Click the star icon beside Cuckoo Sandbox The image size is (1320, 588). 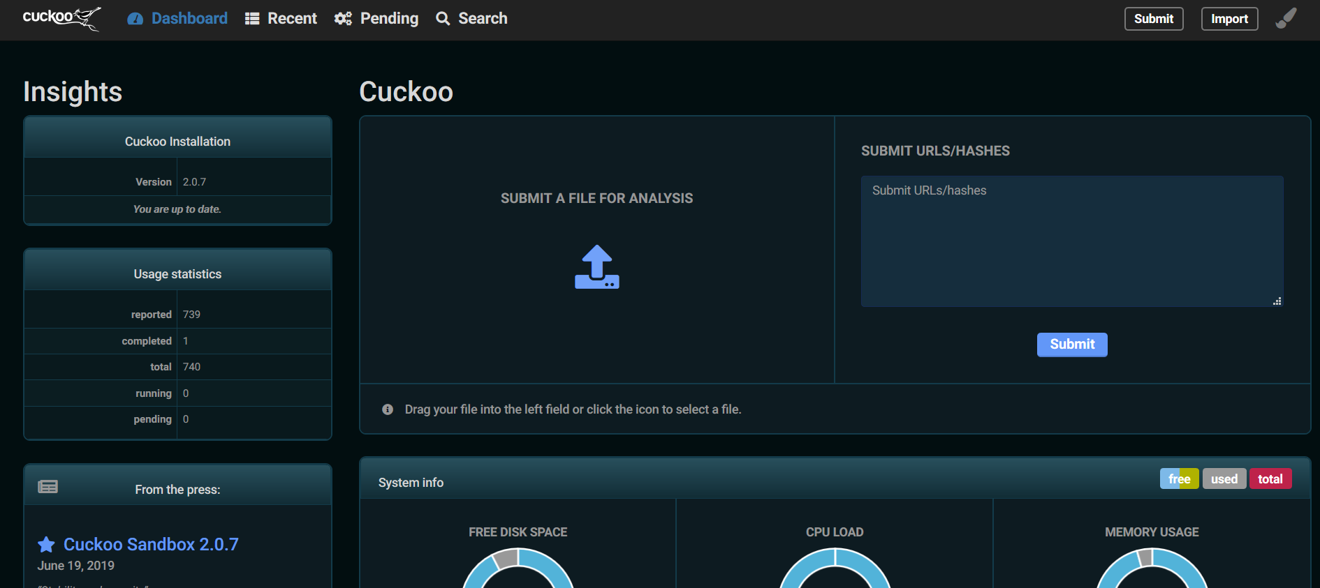click(x=46, y=545)
